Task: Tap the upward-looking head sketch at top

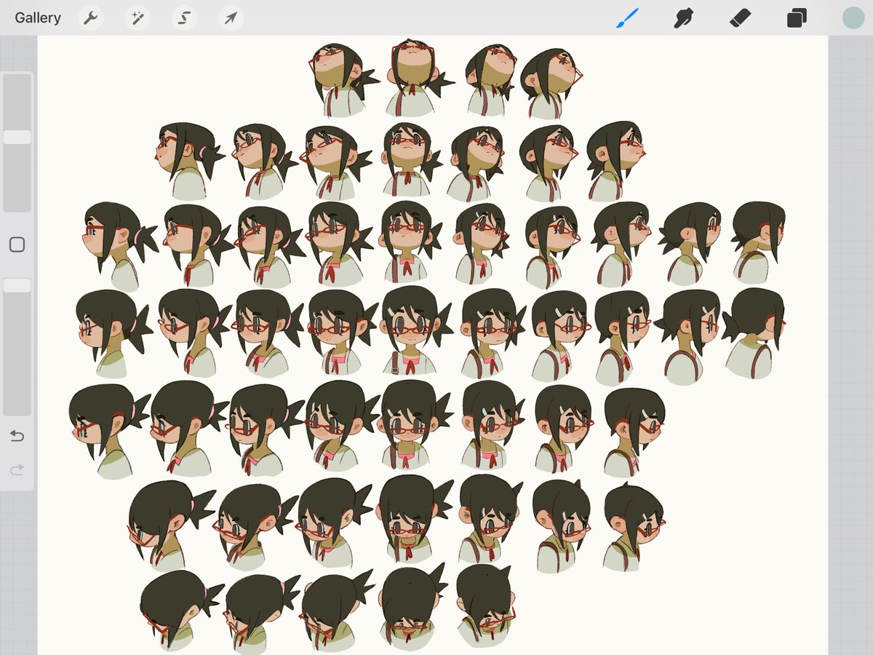Action: pyautogui.click(x=411, y=69)
